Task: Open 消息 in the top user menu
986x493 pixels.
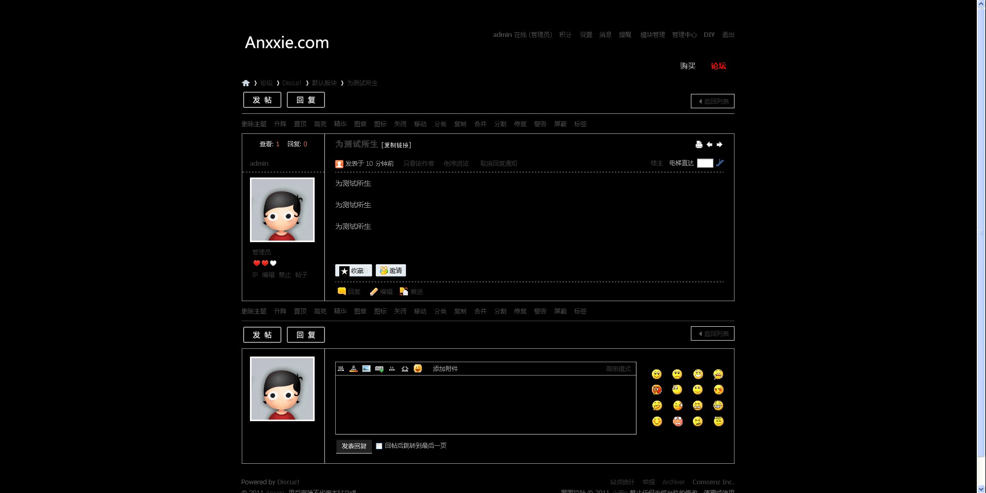Action: tap(606, 35)
